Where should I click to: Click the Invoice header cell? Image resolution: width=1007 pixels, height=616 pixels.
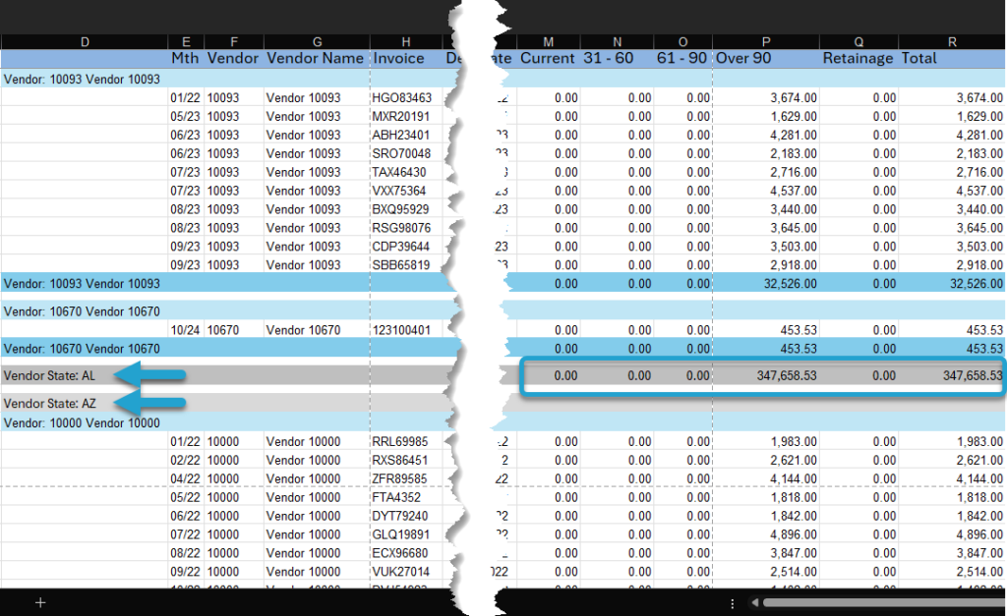[x=406, y=58]
